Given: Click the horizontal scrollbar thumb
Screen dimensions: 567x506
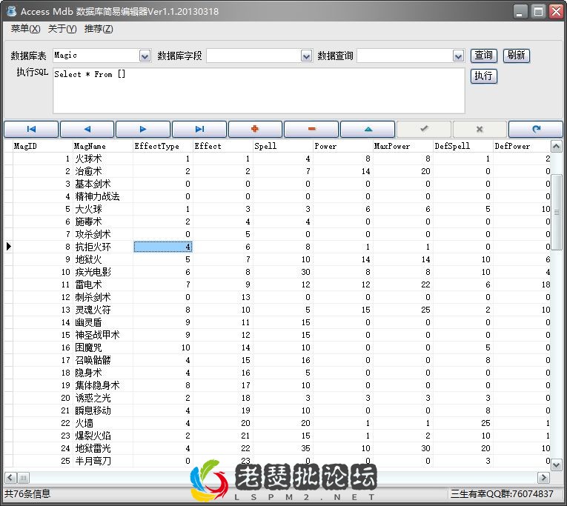Looking at the screenshot, I should pos(23,478).
